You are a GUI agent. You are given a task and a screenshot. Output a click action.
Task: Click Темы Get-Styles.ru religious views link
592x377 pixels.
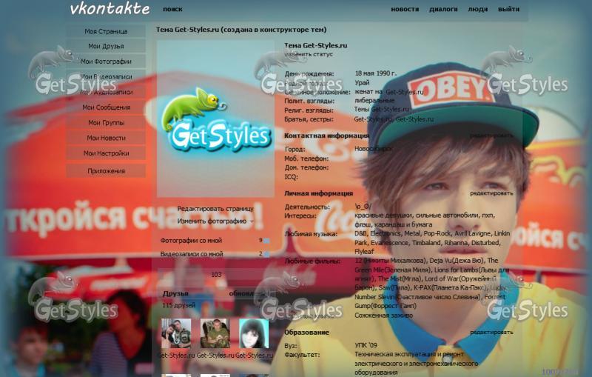click(x=381, y=109)
